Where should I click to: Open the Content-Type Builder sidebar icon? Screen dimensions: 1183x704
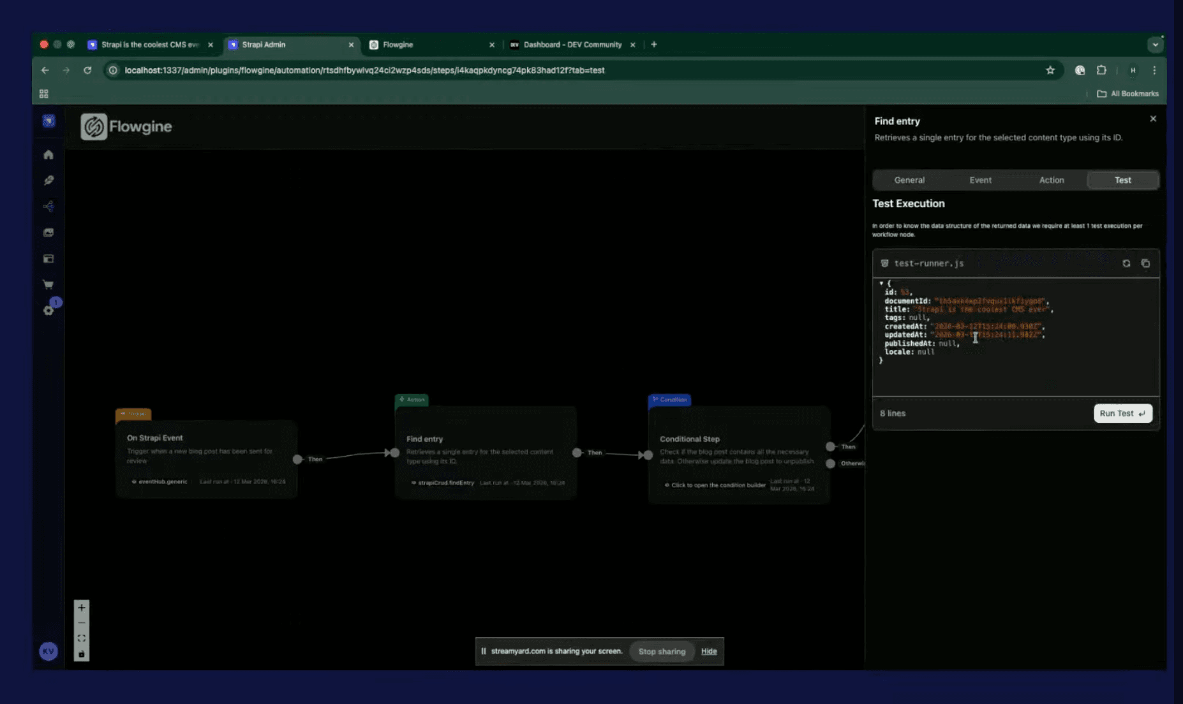[48, 259]
